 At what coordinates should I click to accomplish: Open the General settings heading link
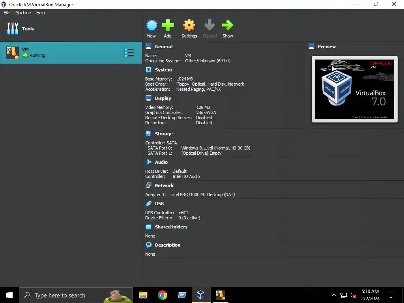pyautogui.click(x=164, y=47)
